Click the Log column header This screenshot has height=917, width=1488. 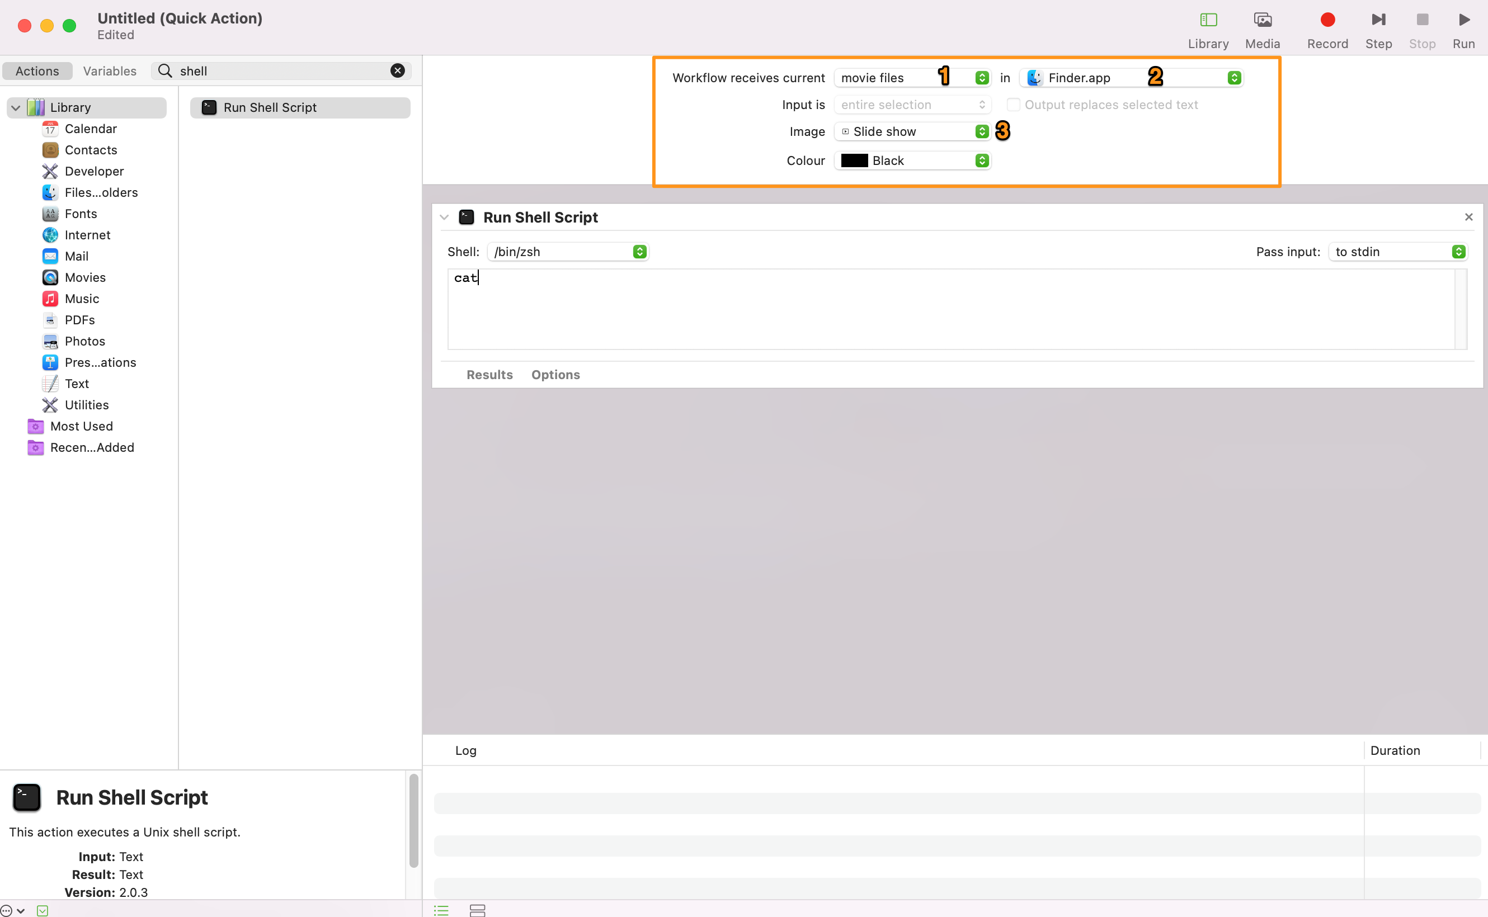pos(465,750)
